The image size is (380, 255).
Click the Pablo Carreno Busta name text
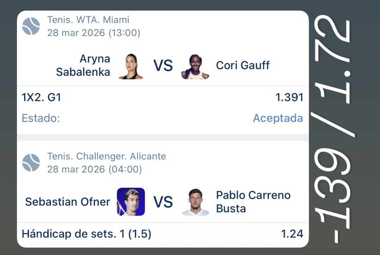coord(253,202)
